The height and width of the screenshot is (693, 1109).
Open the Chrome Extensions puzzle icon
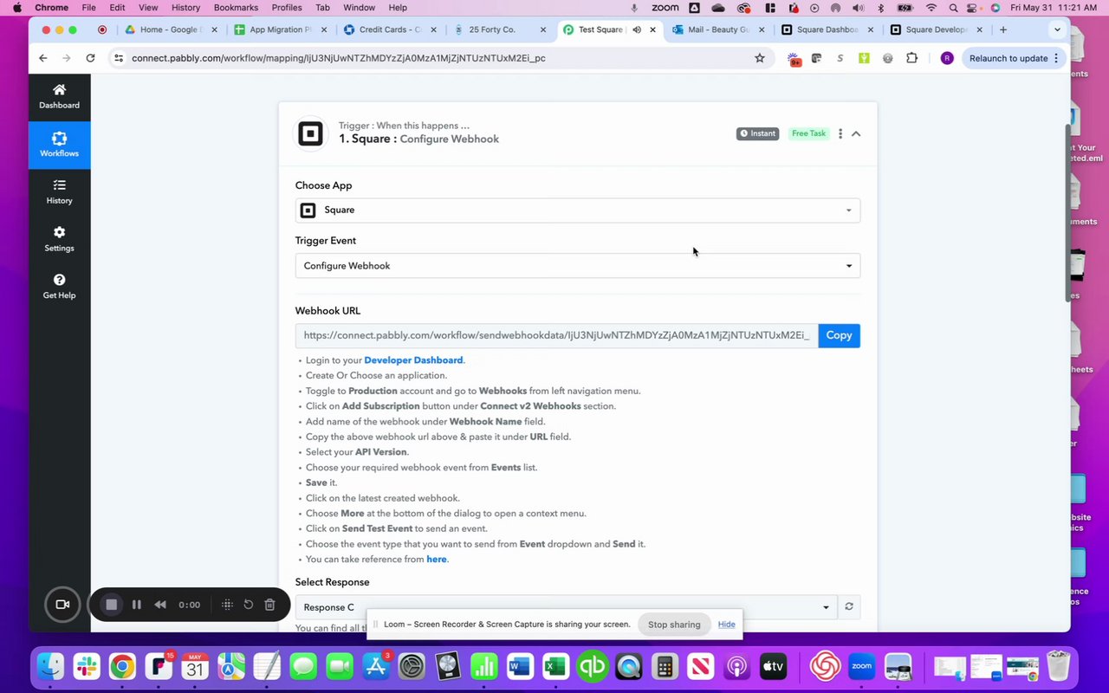click(911, 58)
